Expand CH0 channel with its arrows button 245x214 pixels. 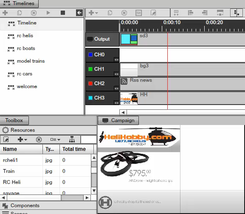coord(116,60)
